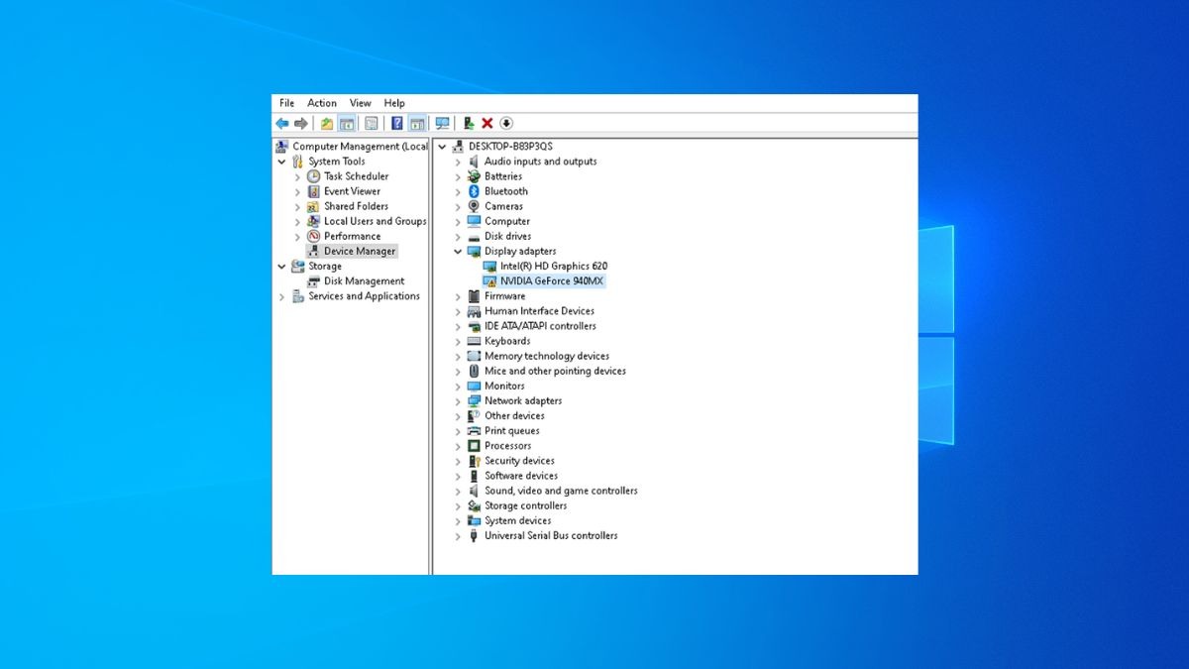The height and width of the screenshot is (669, 1189).
Task: Click the Task Scheduler clock icon
Action: 314,176
